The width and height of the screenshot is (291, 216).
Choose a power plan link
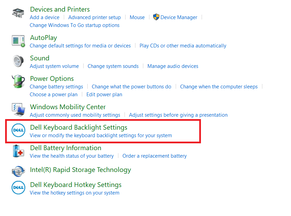(54, 95)
